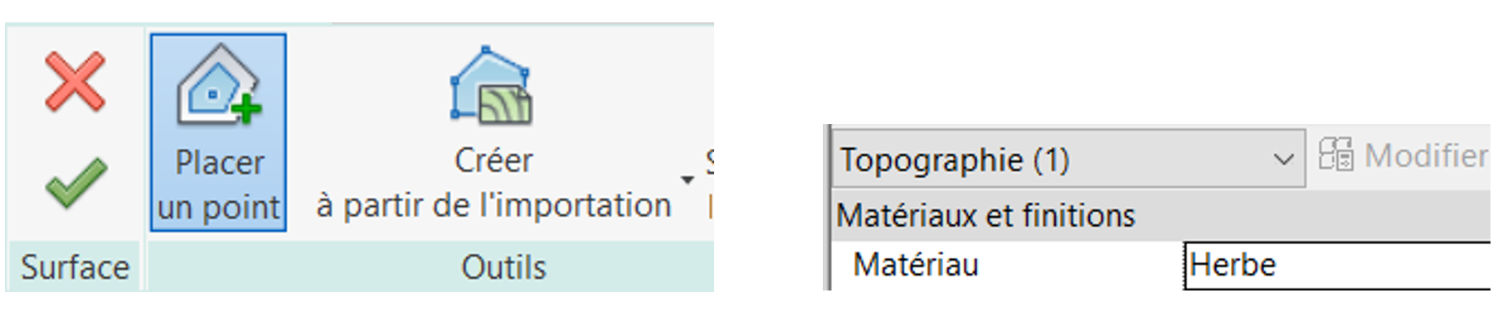The height and width of the screenshot is (312, 1493).
Task: Click the green plus on the Placer icon
Action: (246, 108)
